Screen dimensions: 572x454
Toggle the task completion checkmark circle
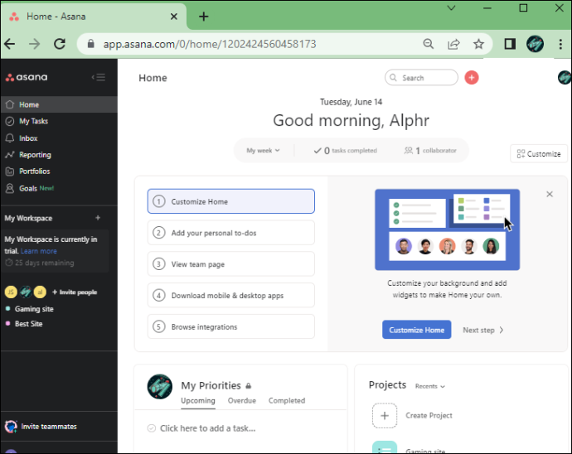point(152,428)
